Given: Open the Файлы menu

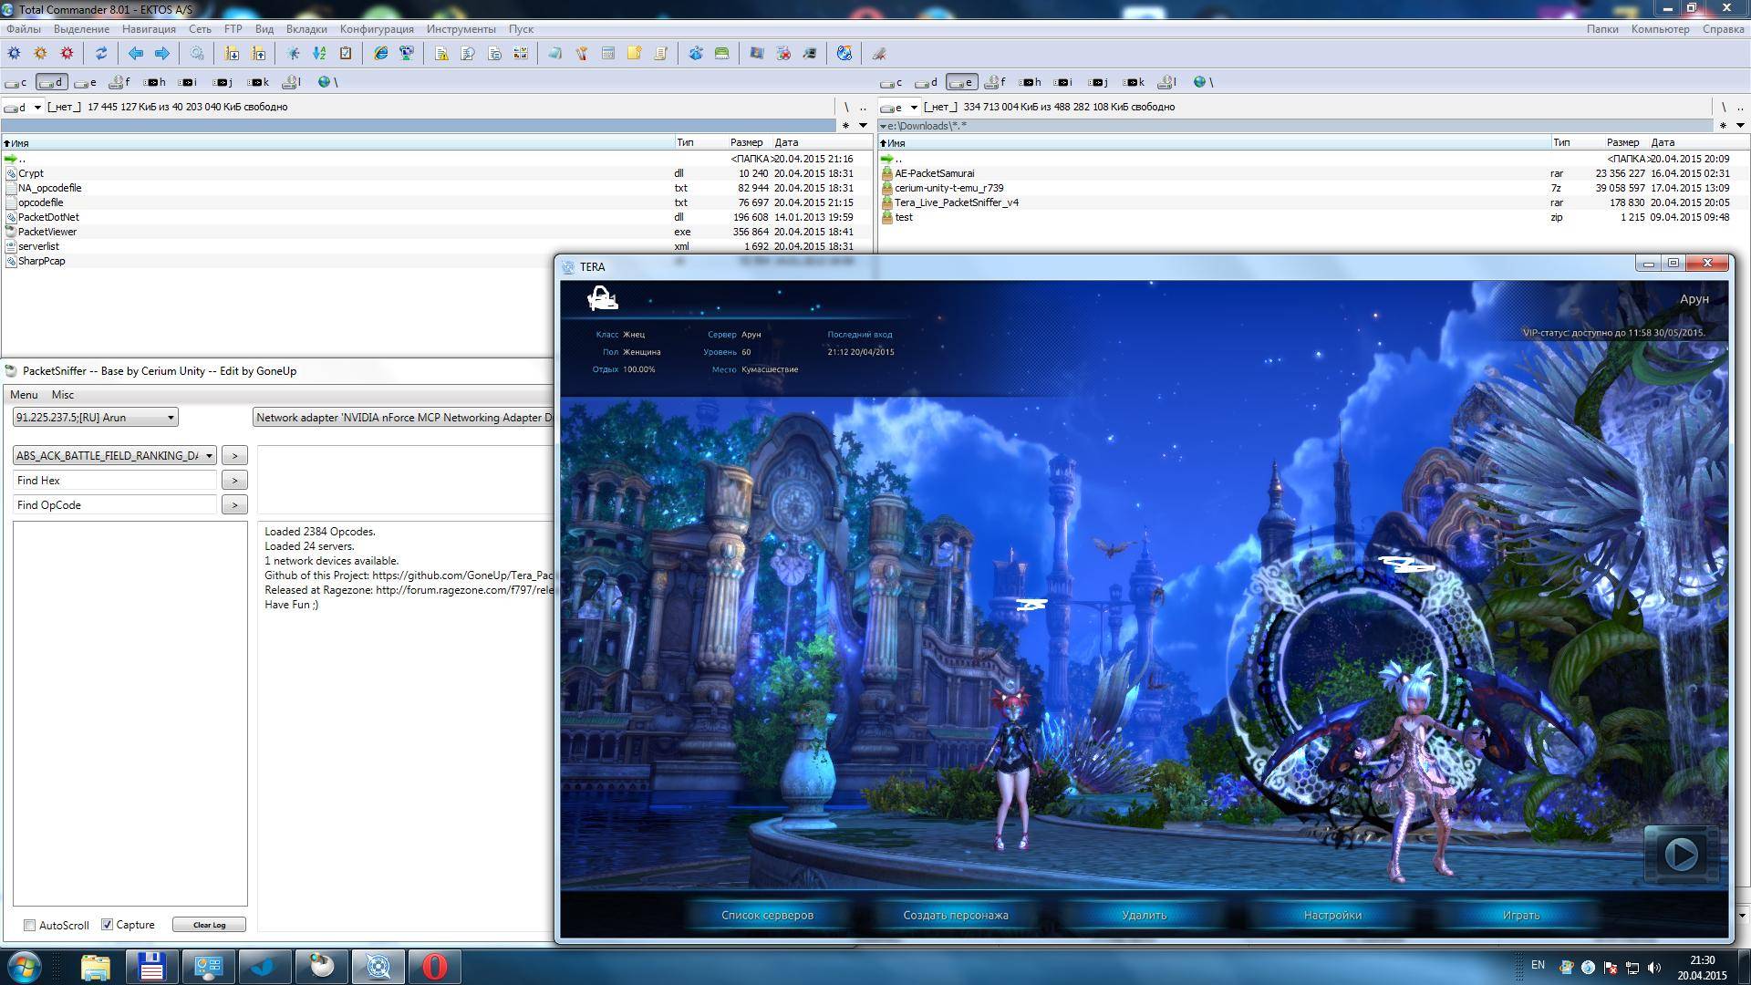Looking at the screenshot, I should pos(24,29).
